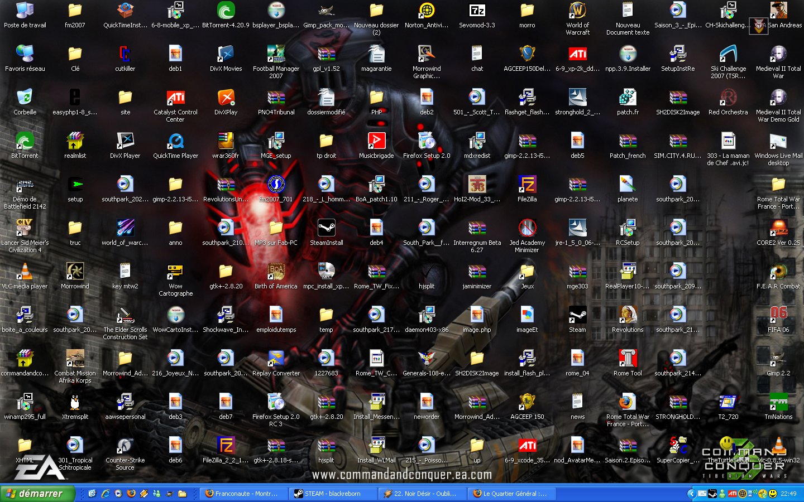804x502 pixels.
Task: Launch Morrowind game shortcut
Action: click(x=75, y=276)
